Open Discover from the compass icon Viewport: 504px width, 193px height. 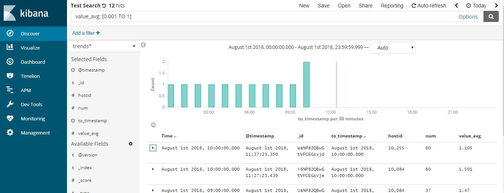10,34
